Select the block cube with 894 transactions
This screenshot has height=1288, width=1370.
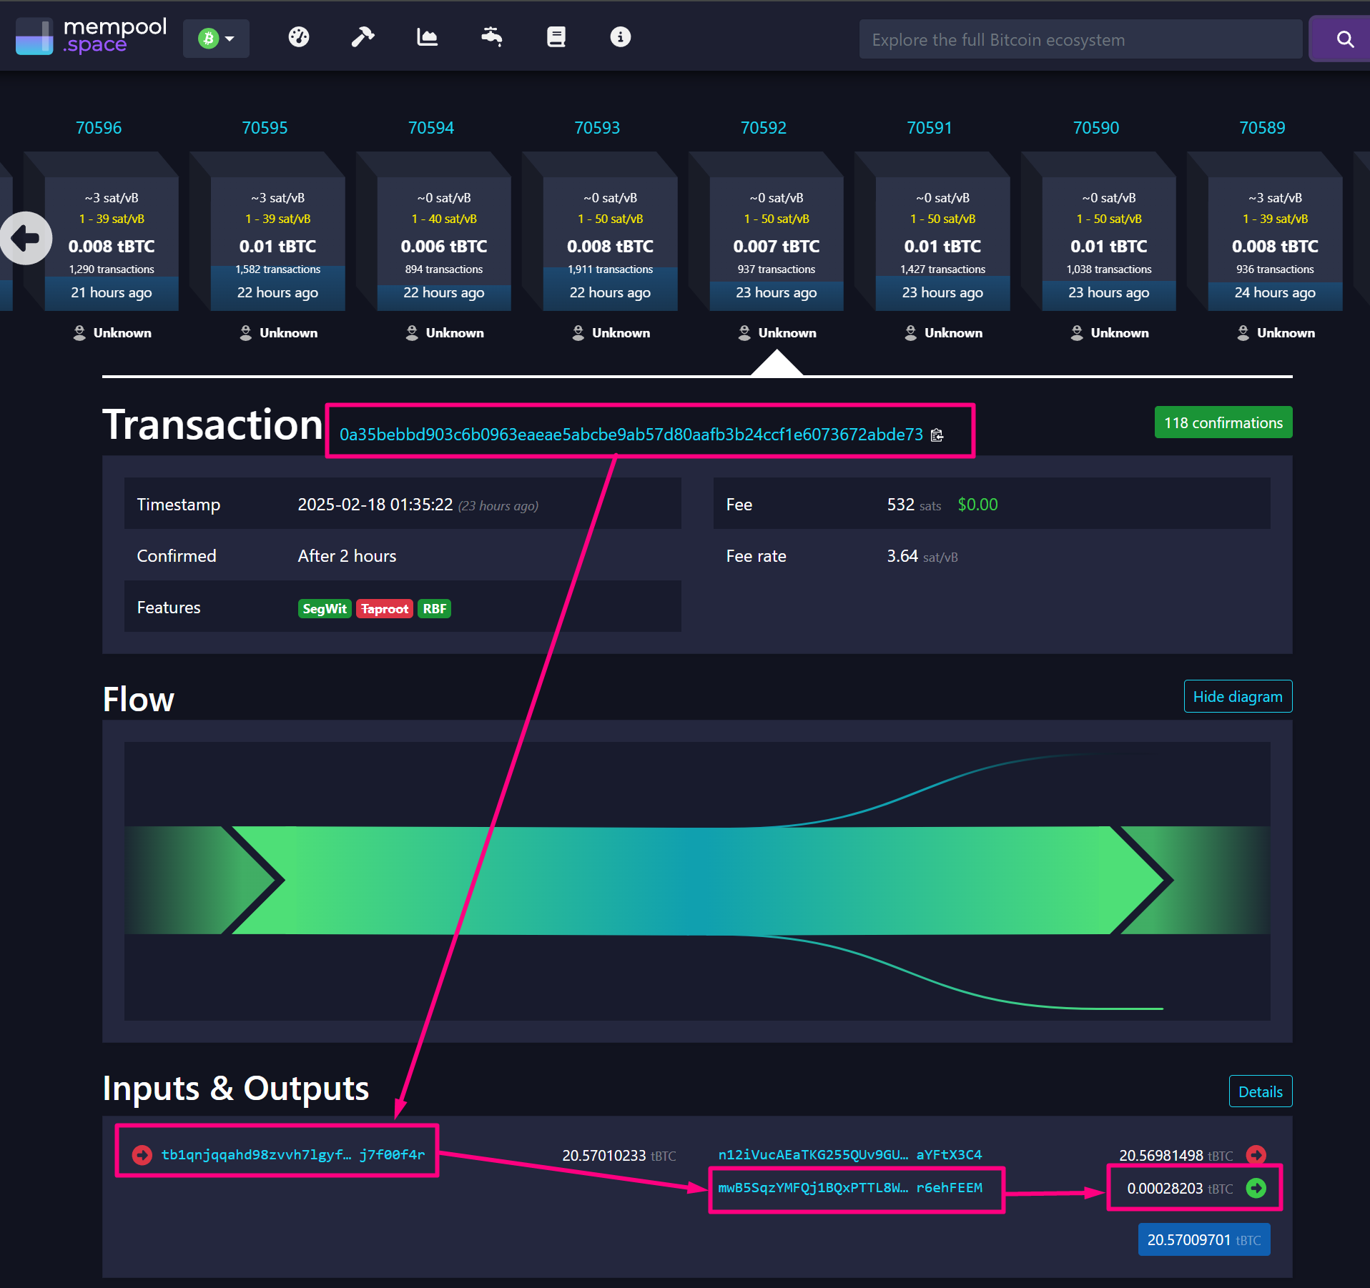coord(444,244)
